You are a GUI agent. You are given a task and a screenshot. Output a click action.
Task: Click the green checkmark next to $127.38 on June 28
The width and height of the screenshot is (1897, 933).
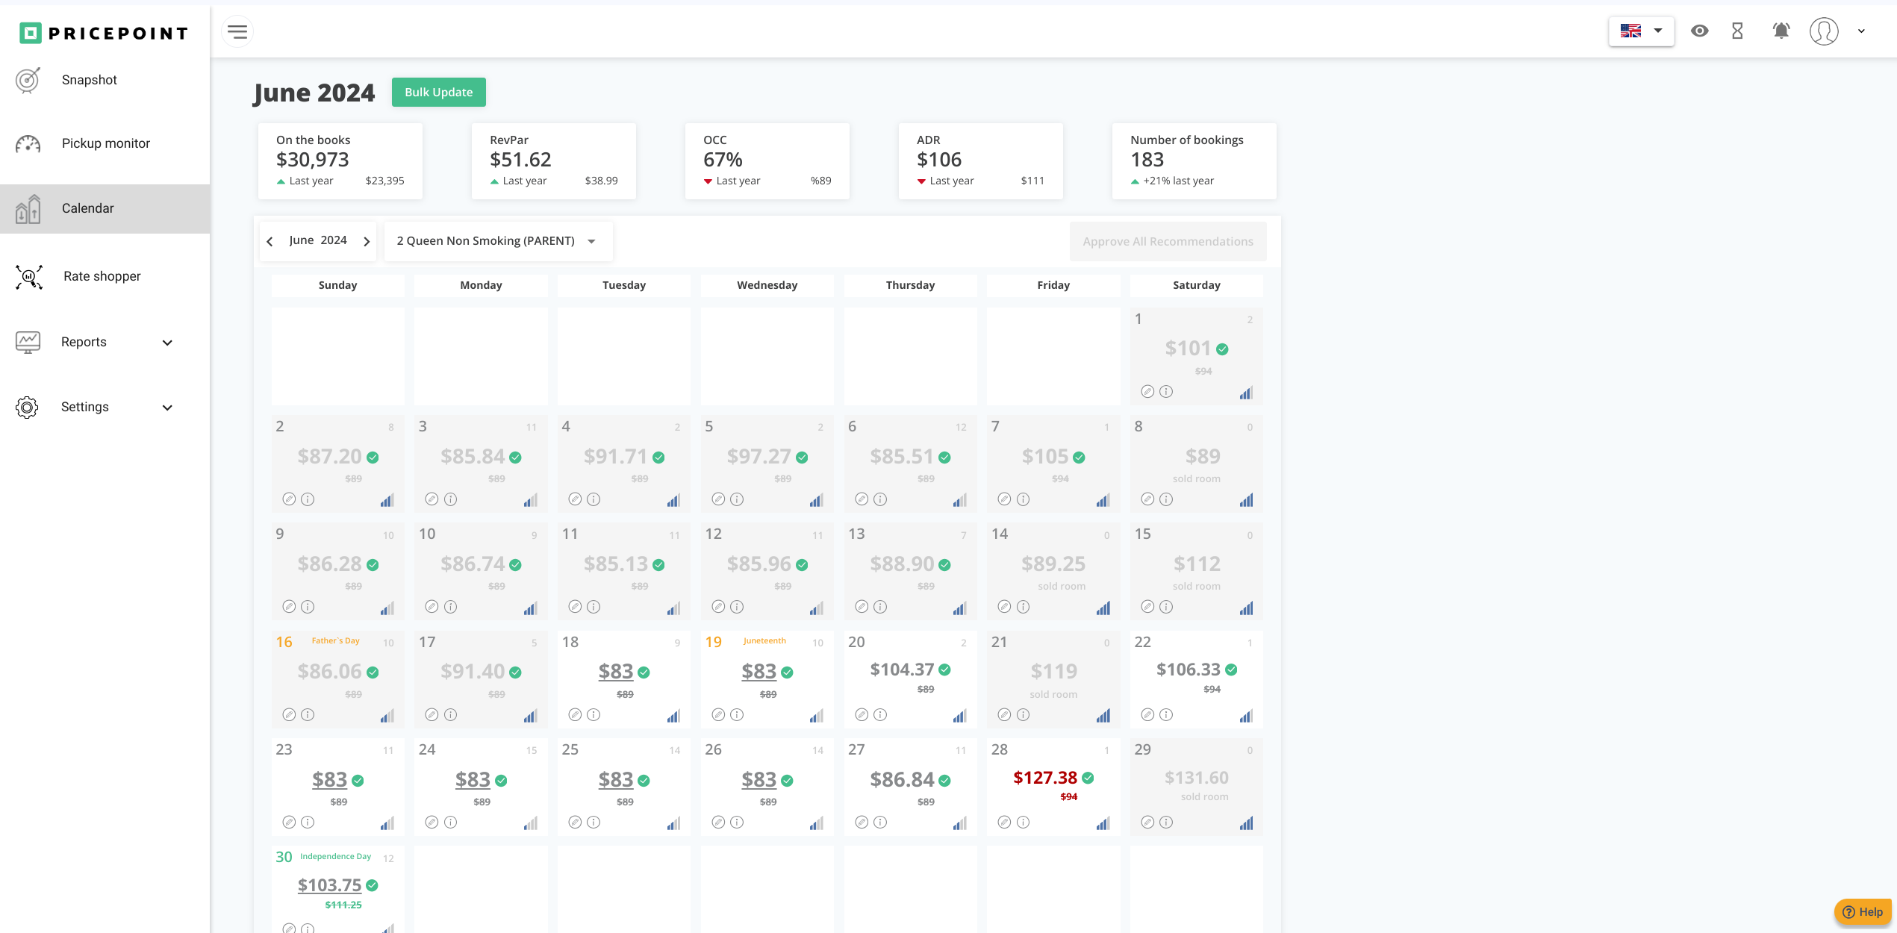(x=1090, y=777)
